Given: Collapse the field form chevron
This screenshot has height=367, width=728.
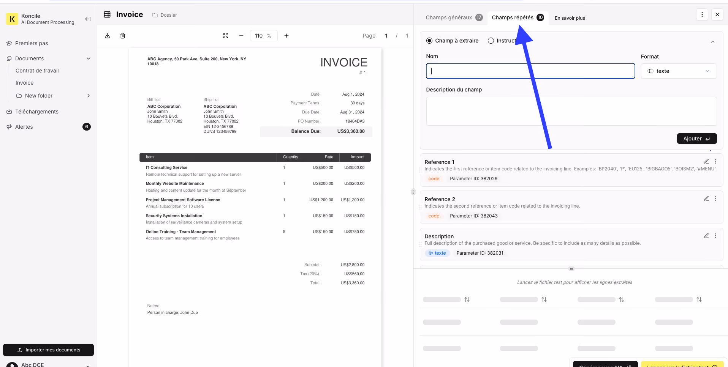Looking at the screenshot, I should pyautogui.click(x=713, y=42).
